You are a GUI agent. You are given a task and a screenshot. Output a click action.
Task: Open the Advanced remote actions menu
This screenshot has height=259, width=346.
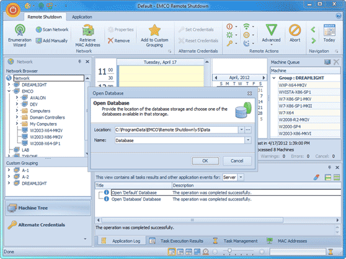pyautogui.click(x=271, y=35)
